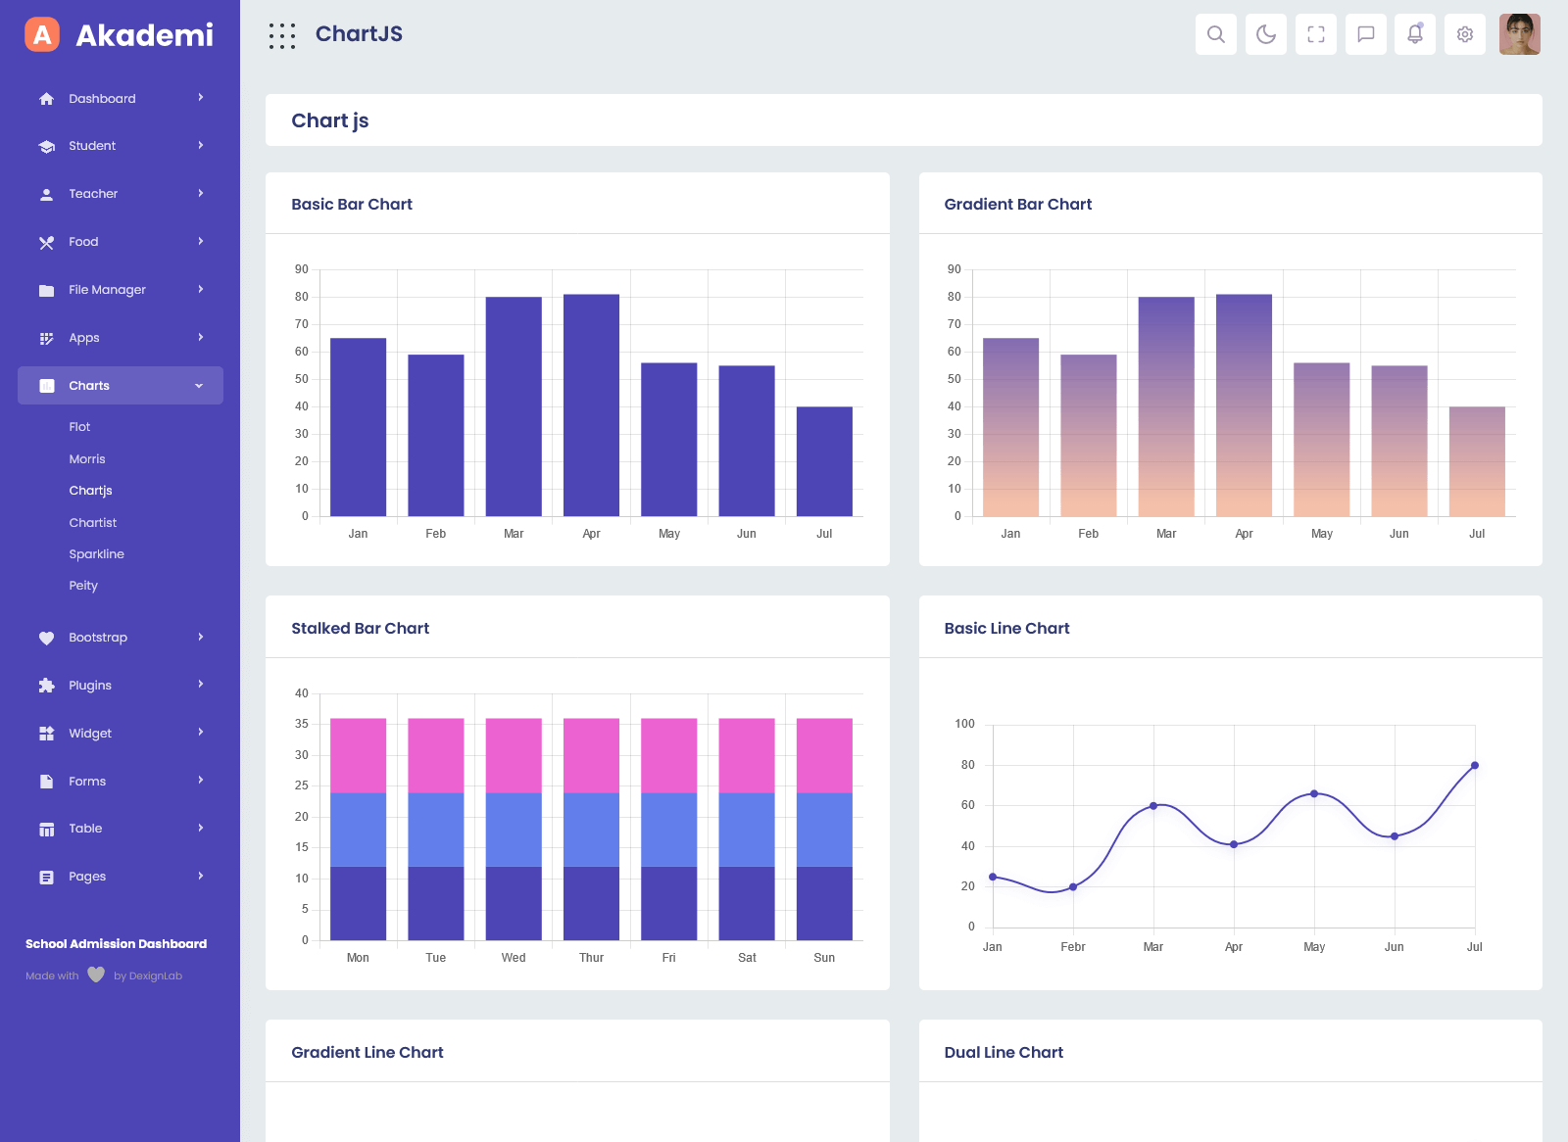The image size is (1568, 1142).
Task: Click the search icon in header
Action: [x=1215, y=34]
